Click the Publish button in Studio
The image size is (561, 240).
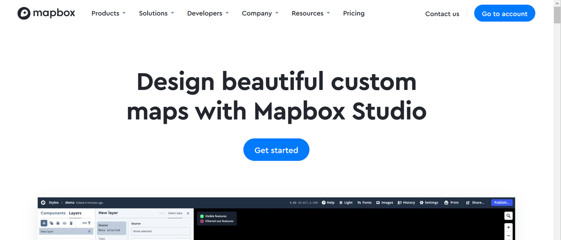point(501,202)
